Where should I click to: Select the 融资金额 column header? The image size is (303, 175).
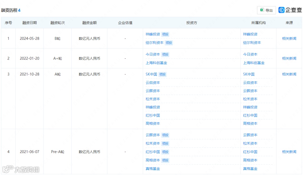(x=89, y=23)
